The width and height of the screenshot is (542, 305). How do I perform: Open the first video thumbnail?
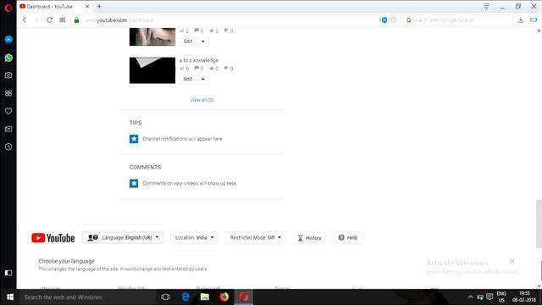coord(152,36)
